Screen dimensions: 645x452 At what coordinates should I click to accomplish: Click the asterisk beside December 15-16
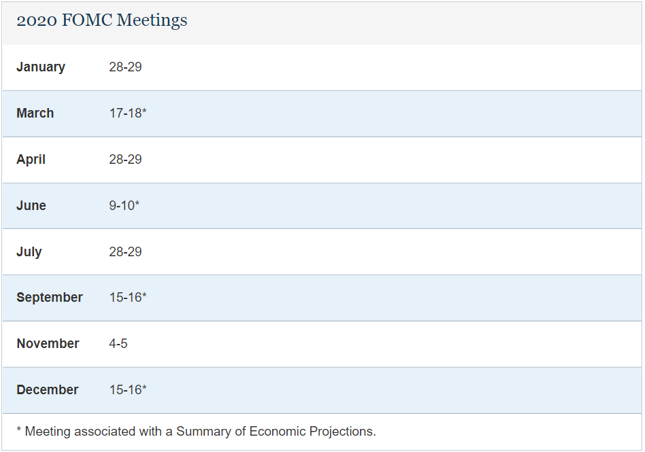click(x=144, y=388)
